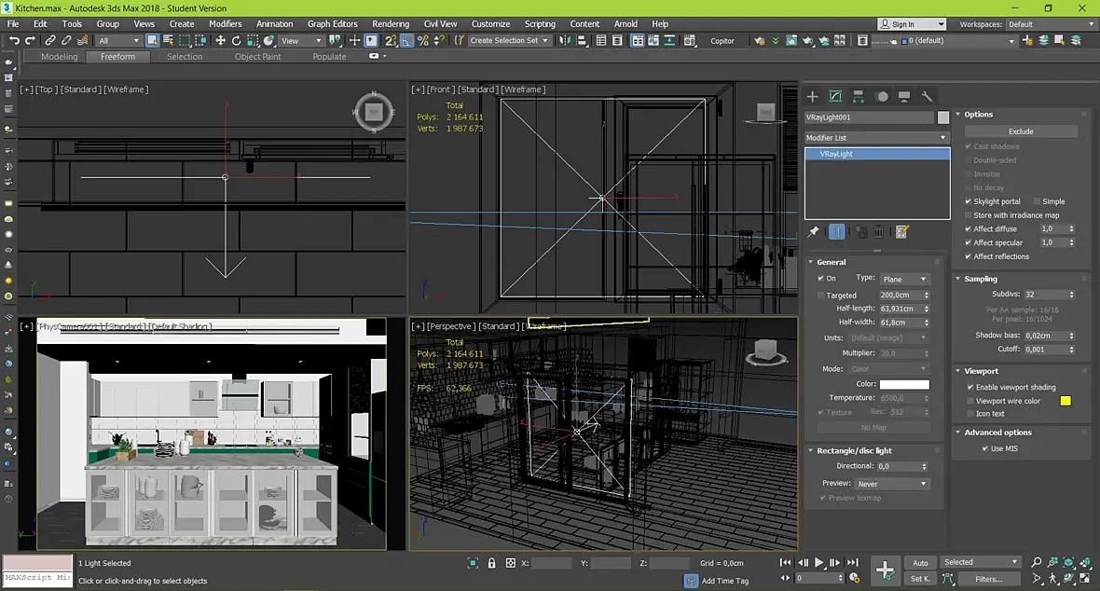Switch to the Object Paint ribbon tab
The height and width of the screenshot is (591, 1100).
pos(258,57)
